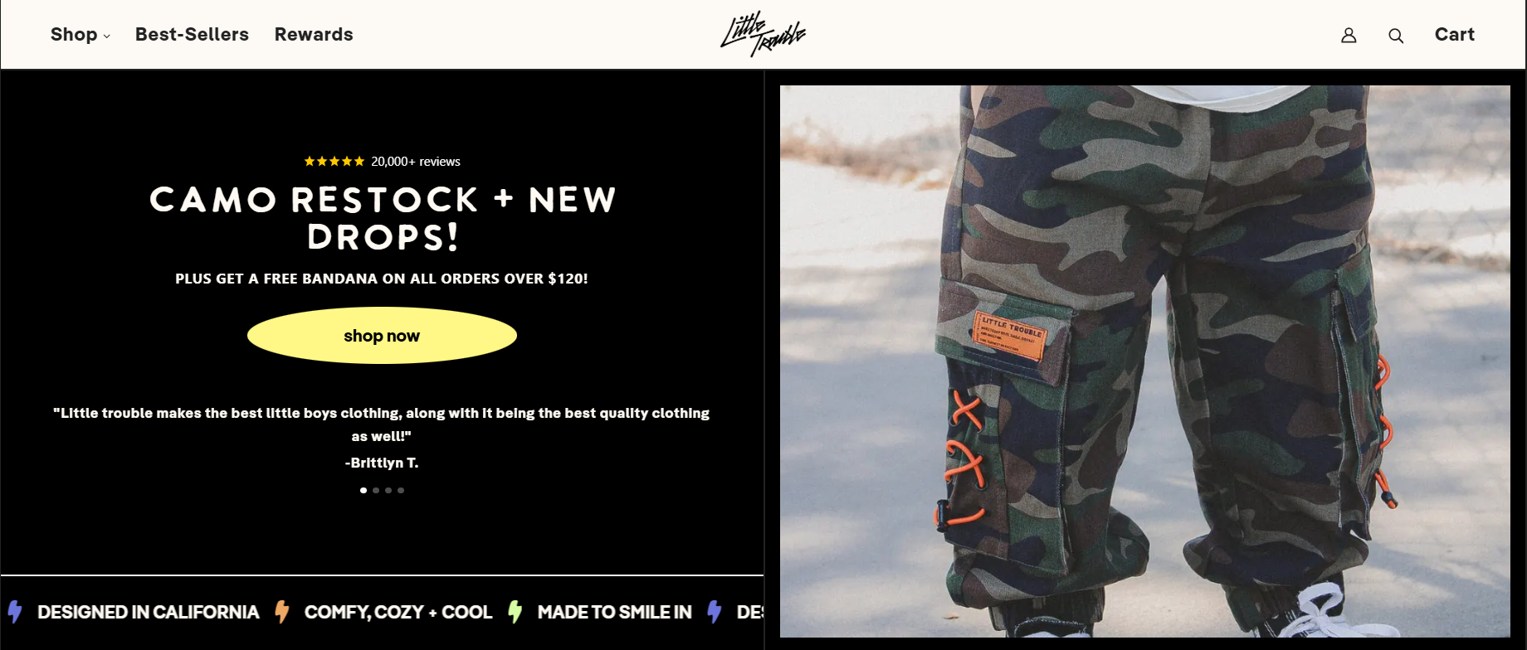Screen dimensions: 1527x650
Task: Select the first testimonial slider dot
Action: pos(363,490)
